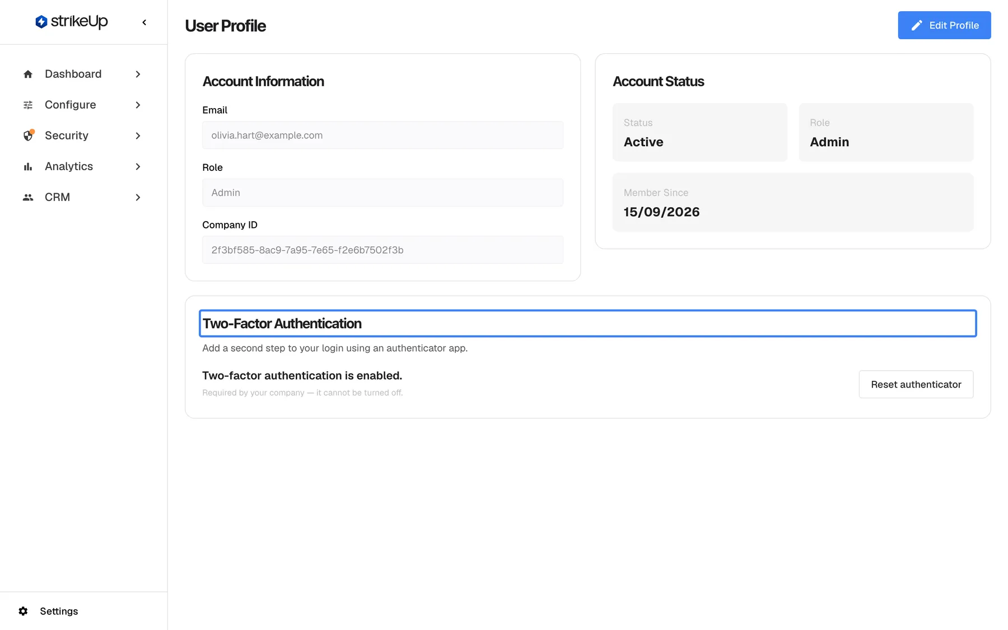Click the Security shield icon

coord(28,136)
